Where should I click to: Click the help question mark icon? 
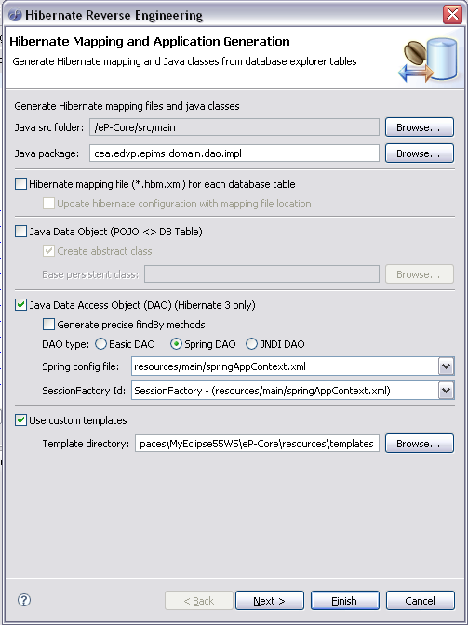point(24,600)
